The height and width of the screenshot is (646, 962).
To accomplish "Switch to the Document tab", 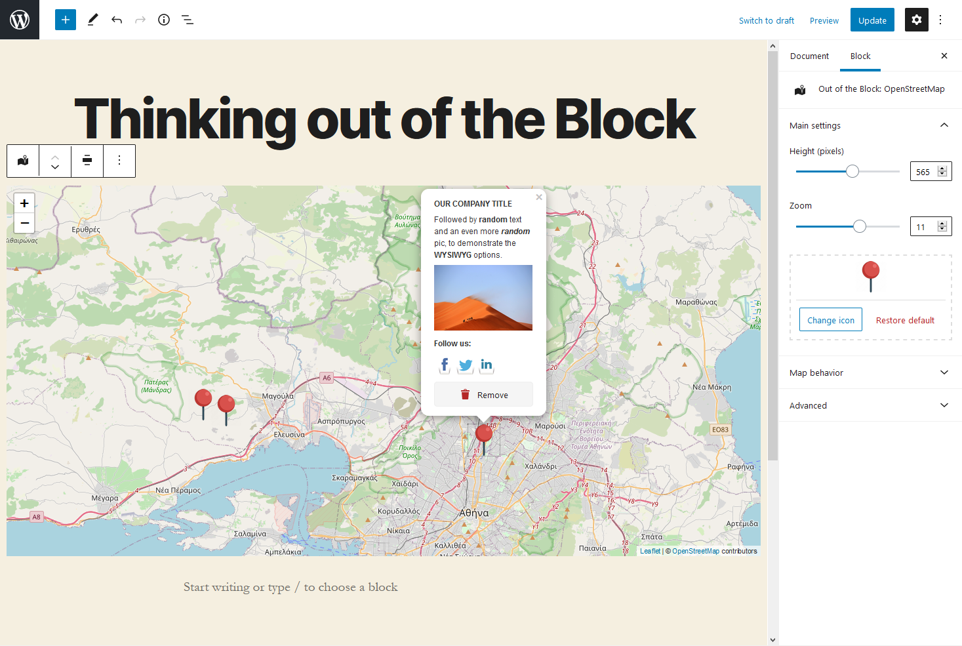I will (x=809, y=56).
